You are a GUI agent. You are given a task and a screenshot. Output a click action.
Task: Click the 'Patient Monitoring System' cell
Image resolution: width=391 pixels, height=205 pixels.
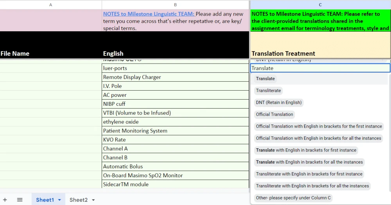click(x=175, y=131)
